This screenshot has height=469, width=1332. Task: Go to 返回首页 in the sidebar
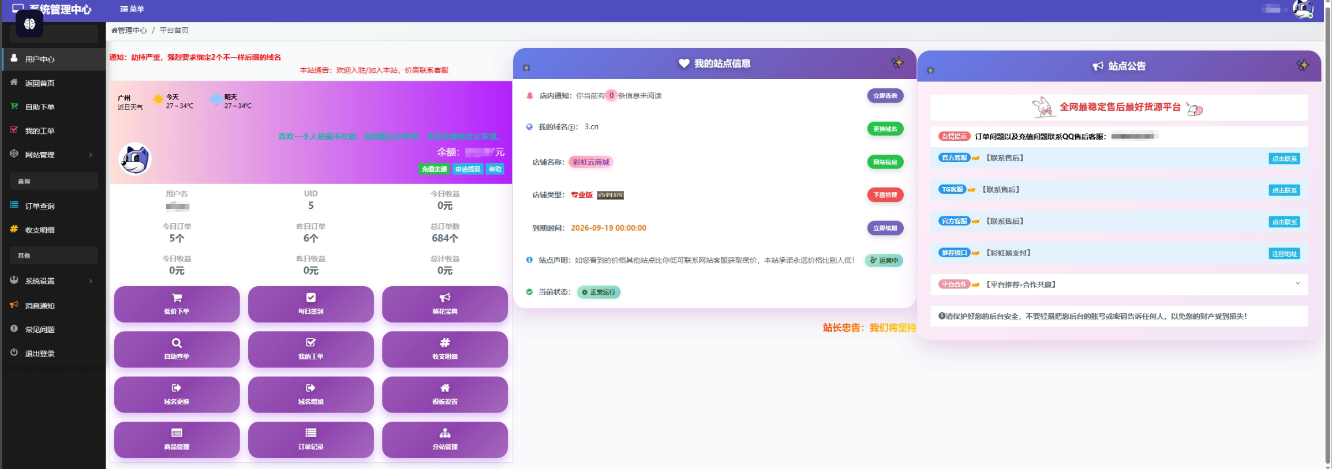54,83
